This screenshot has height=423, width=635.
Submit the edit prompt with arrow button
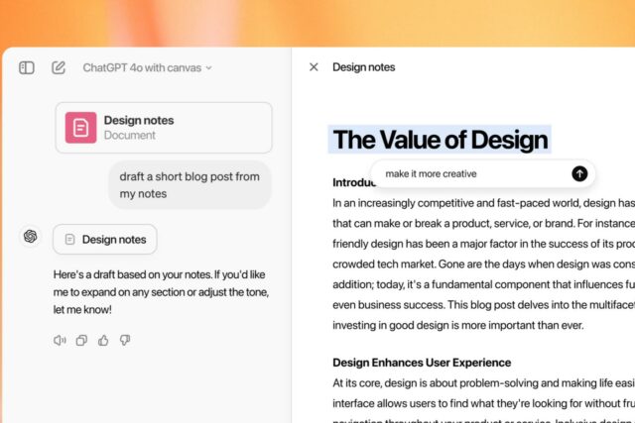[579, 173]
